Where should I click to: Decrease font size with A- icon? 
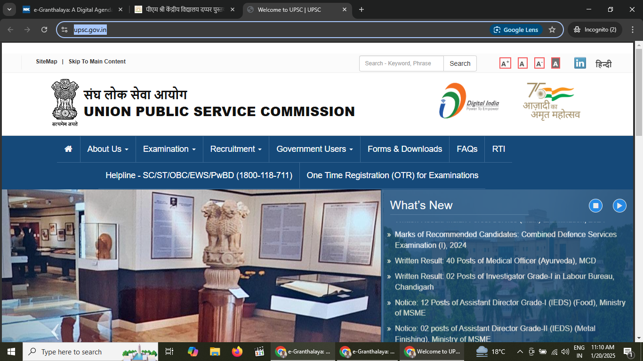(539, 63)
